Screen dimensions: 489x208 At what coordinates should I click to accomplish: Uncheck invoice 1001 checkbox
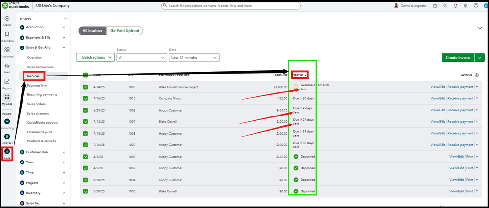[86, 156]
